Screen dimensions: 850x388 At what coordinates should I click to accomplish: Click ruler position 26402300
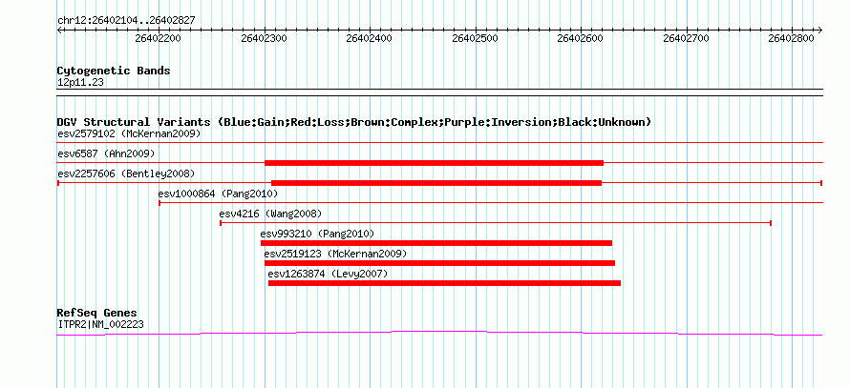click(x=264, y=38)
